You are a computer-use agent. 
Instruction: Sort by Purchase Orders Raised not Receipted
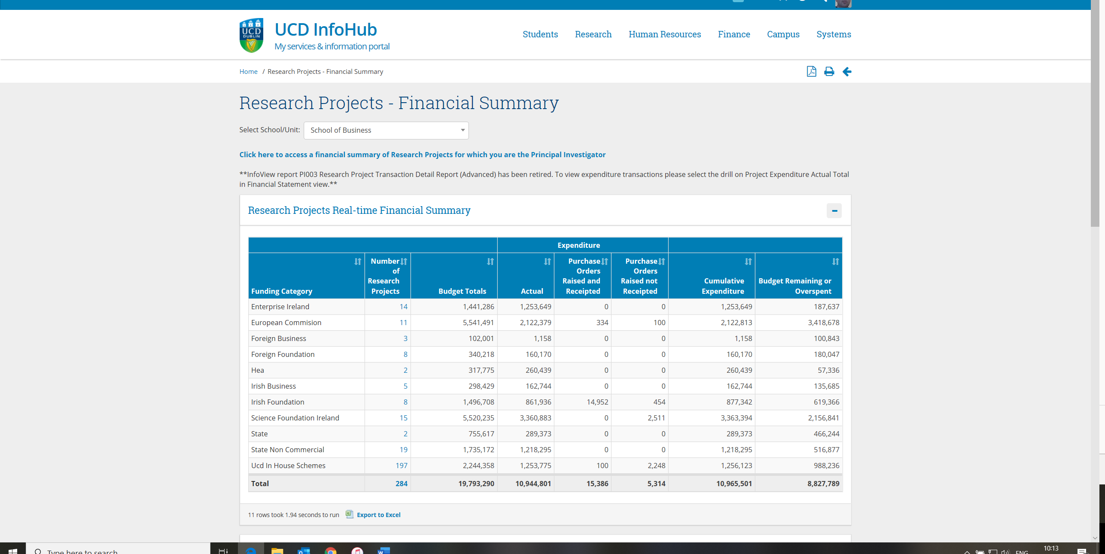[x=662, y=262]
